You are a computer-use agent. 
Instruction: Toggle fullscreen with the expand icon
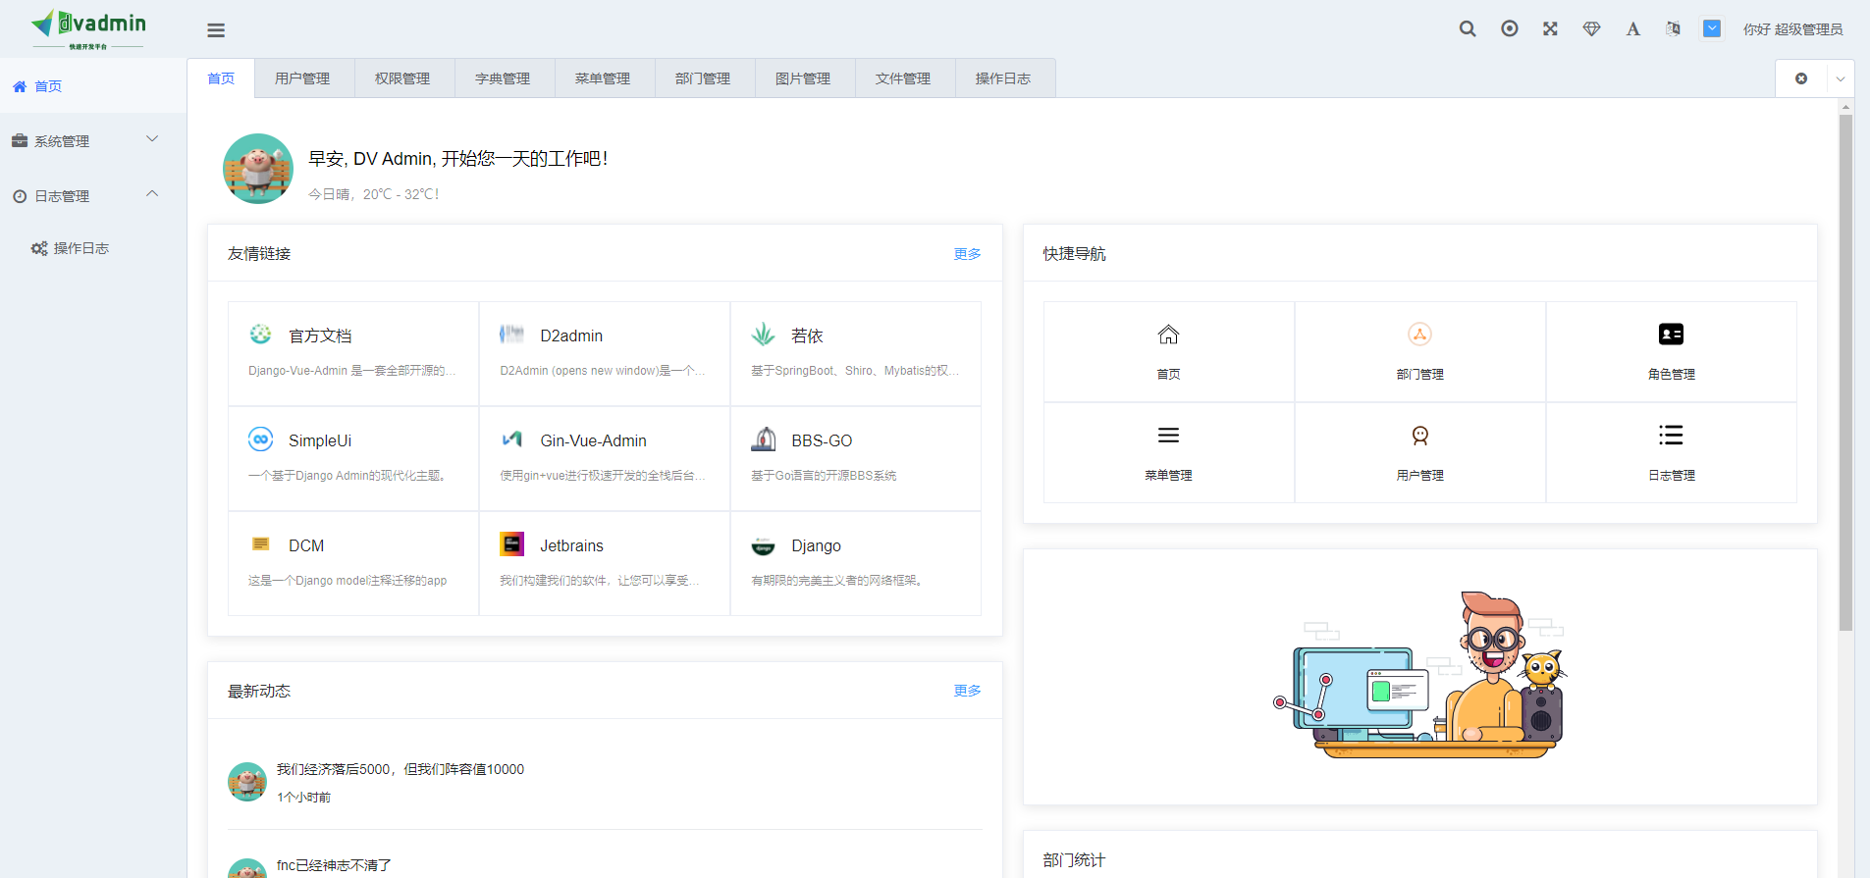(x=1550, y=29)
